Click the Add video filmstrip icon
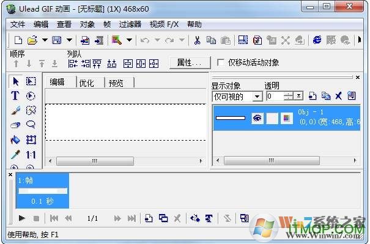Viewport: 370px width, 244px height. (99, 40)
